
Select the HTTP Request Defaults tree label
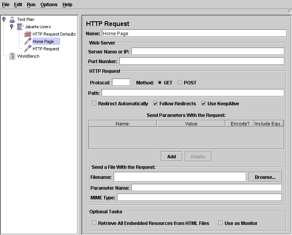pos(54,34)
